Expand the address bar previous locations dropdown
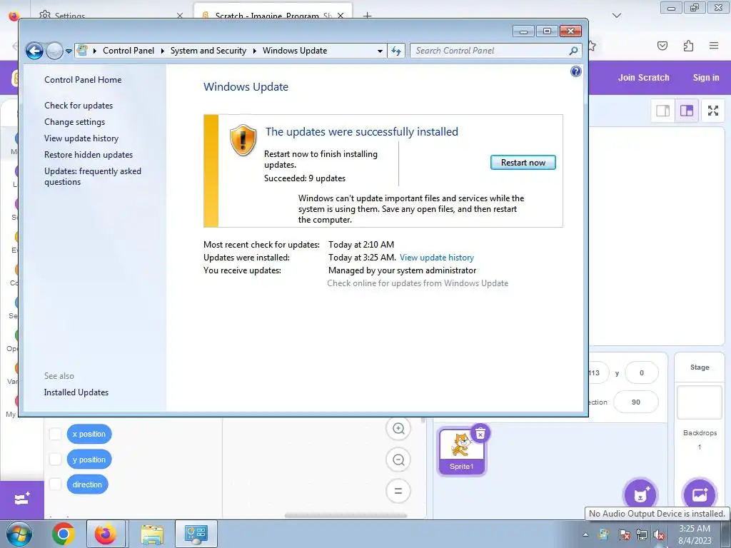731x548 pixels. 380,51
